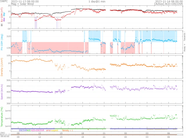186x138 pixels.
Task: Open the 'Mag + Solar Wind' series selector
Action: pos(22,4)
